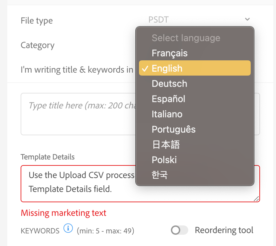Viewport: 276px width, 246px height.
Task: Pick Español from the dropdown
Action: click(168, 99)
